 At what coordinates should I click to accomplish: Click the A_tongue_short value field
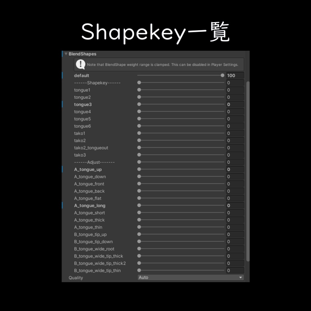point(235,213)
